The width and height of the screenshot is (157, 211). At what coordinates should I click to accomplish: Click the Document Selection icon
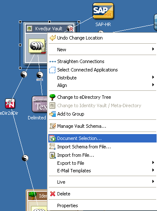[x=52, y=138]
